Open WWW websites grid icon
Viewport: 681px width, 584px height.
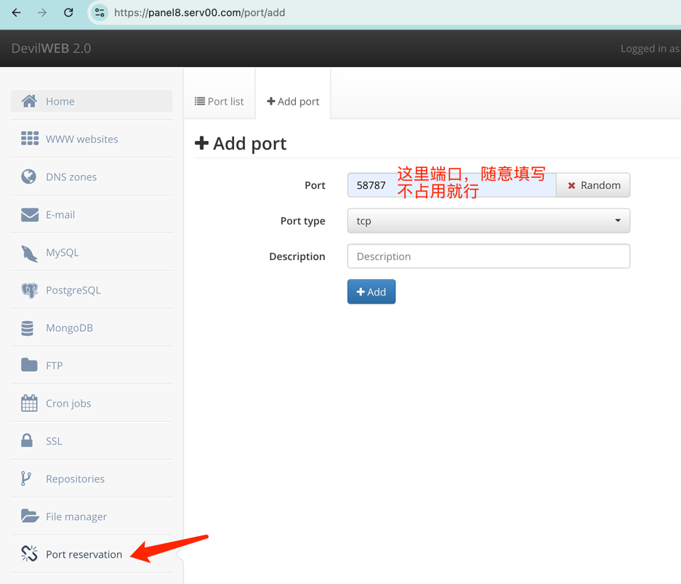point(30,139)
